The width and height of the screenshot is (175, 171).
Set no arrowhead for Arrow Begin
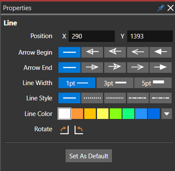point(69,52)
